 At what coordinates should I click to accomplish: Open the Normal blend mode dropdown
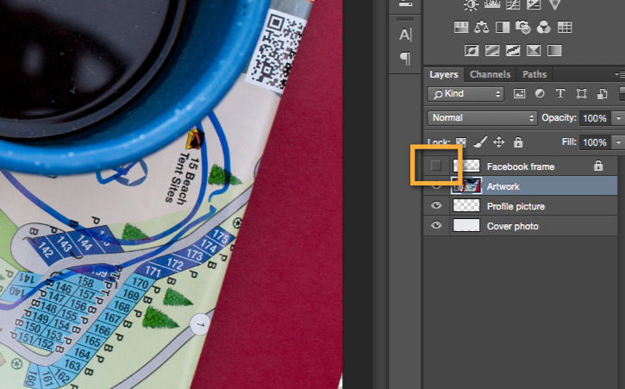[x=482, y=118]
